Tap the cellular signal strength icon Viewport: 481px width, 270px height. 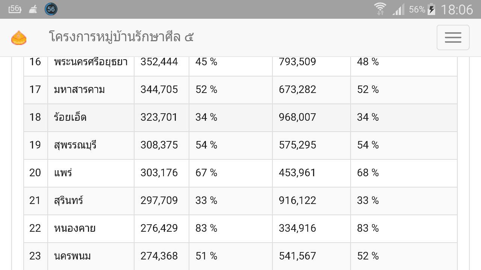(x=398, y=9)
